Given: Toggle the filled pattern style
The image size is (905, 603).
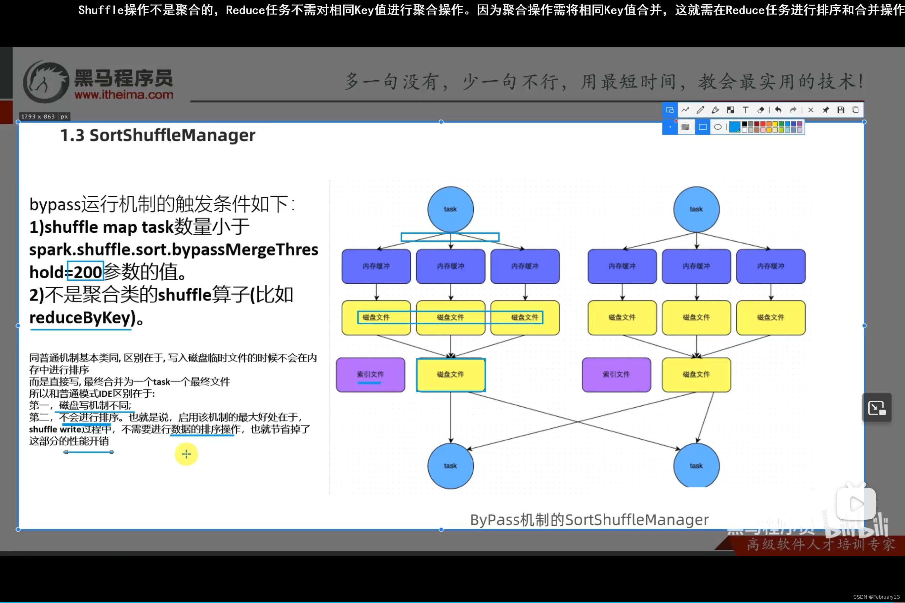Looking at the screenshot, I should 685,127.
